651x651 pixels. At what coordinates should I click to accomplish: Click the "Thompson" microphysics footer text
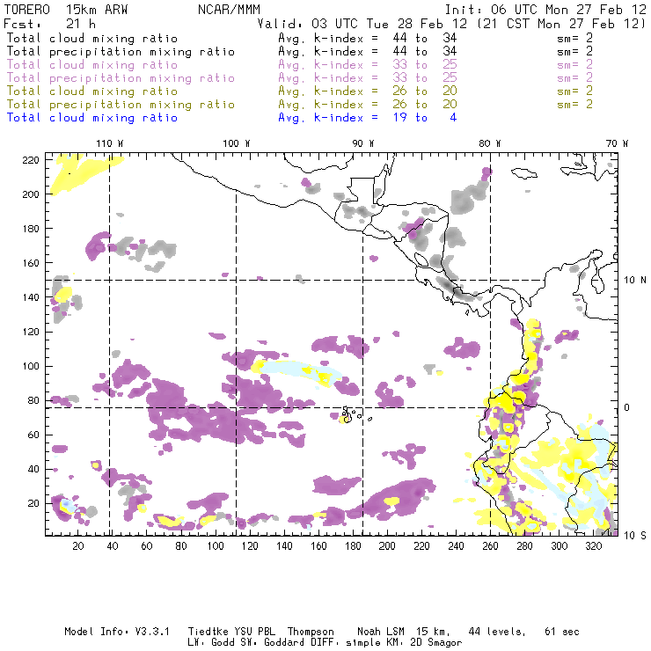click(311, 632)
